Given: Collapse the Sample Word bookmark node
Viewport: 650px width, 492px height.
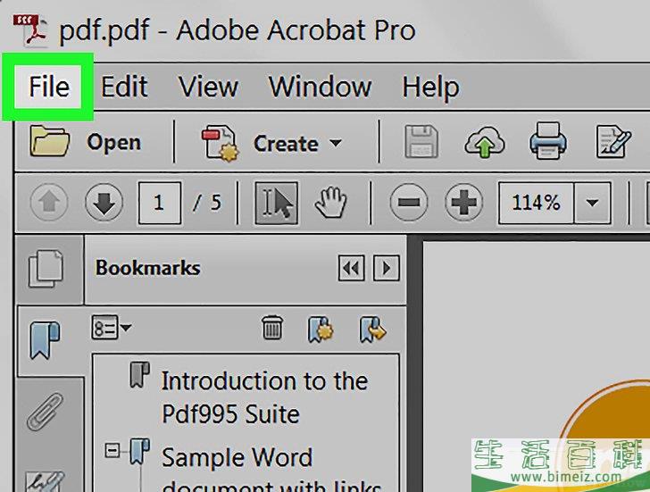Looking at the screenshot, I should tap(112, 450).
